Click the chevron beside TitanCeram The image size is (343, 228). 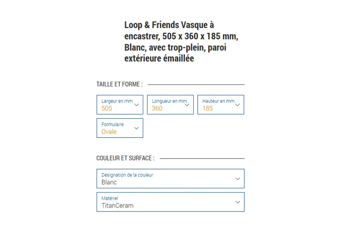point(238,202)
